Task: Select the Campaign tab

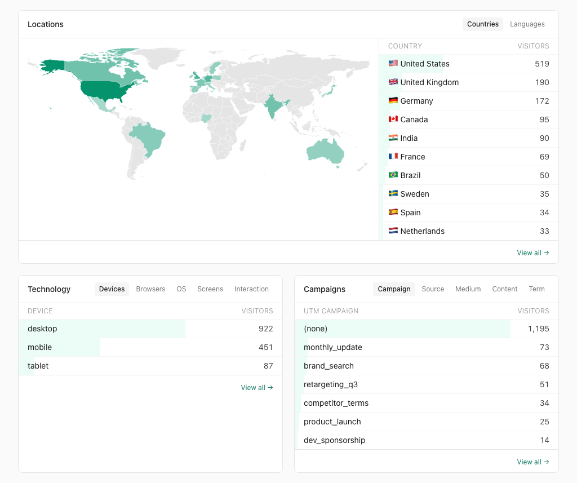Action: pyautogui.click(x=394, y=289)
